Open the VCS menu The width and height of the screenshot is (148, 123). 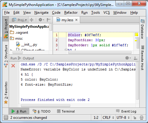(x=106, y=13)
